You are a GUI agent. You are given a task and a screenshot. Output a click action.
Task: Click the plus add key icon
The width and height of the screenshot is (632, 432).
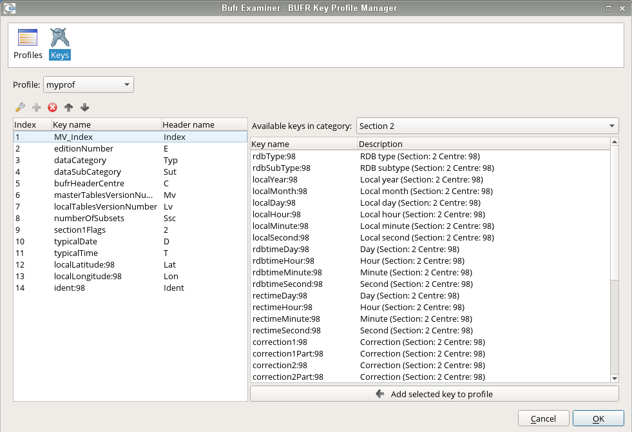[36, 107]
